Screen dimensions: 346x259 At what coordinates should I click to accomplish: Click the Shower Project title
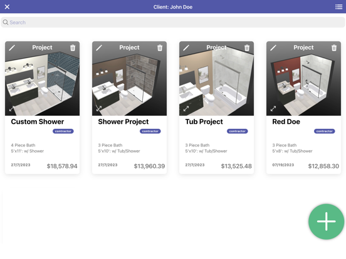coord(123,121)
